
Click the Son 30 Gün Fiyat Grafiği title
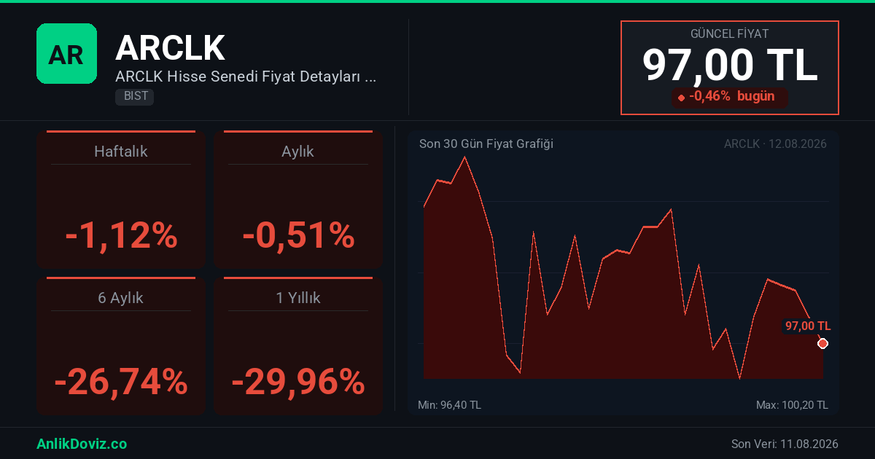486,144
